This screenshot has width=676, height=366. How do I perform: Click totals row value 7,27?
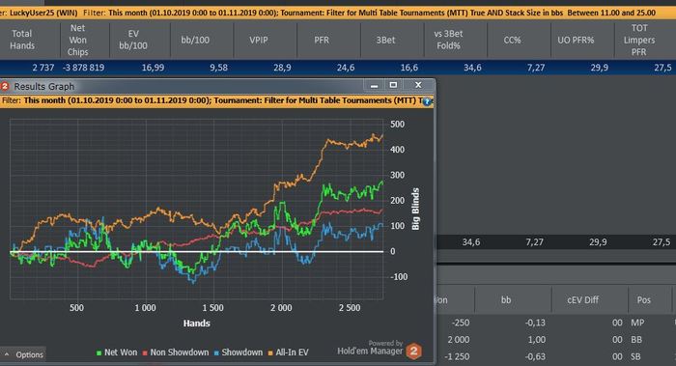click(x=535, y=242)
